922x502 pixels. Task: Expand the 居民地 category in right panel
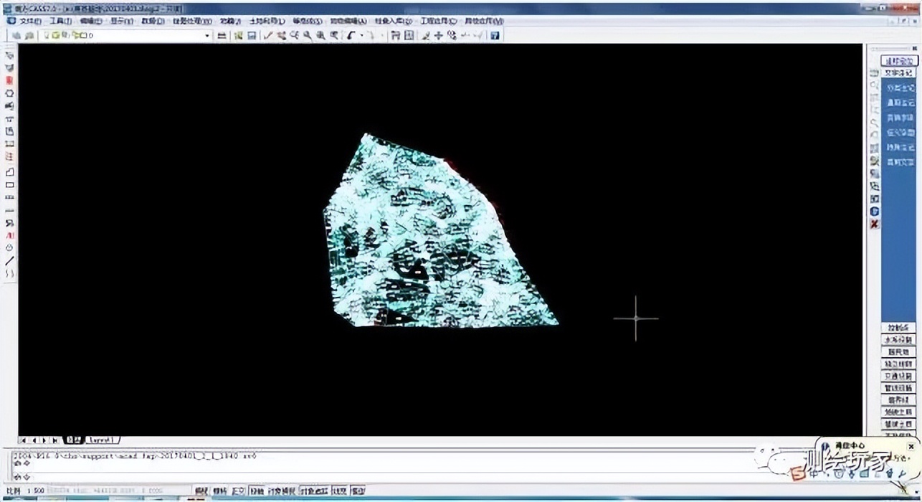point(898,352)
